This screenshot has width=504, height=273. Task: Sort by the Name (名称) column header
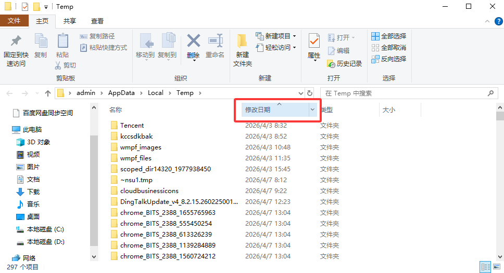click(116, 110)
